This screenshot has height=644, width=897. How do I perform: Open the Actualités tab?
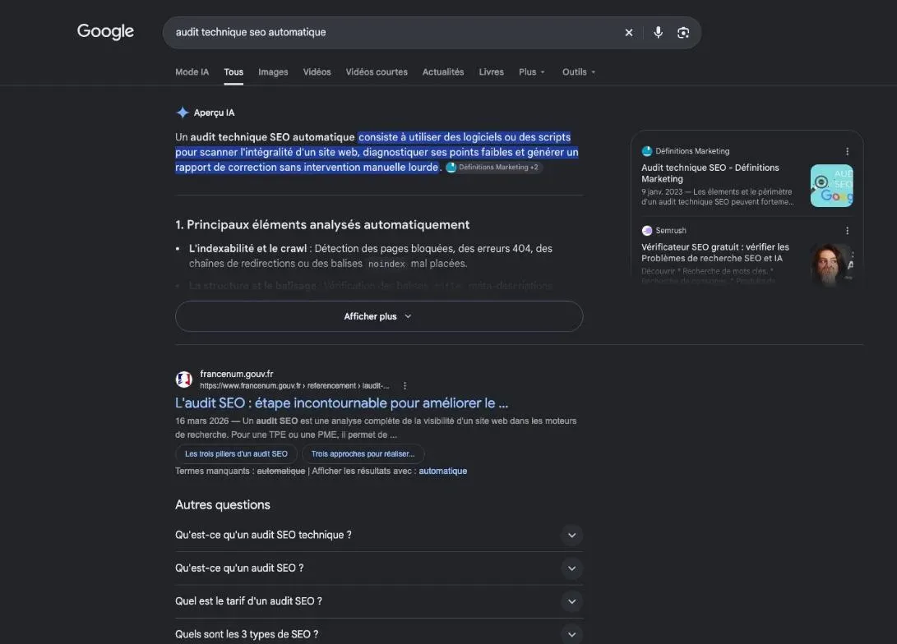(443, 72)
